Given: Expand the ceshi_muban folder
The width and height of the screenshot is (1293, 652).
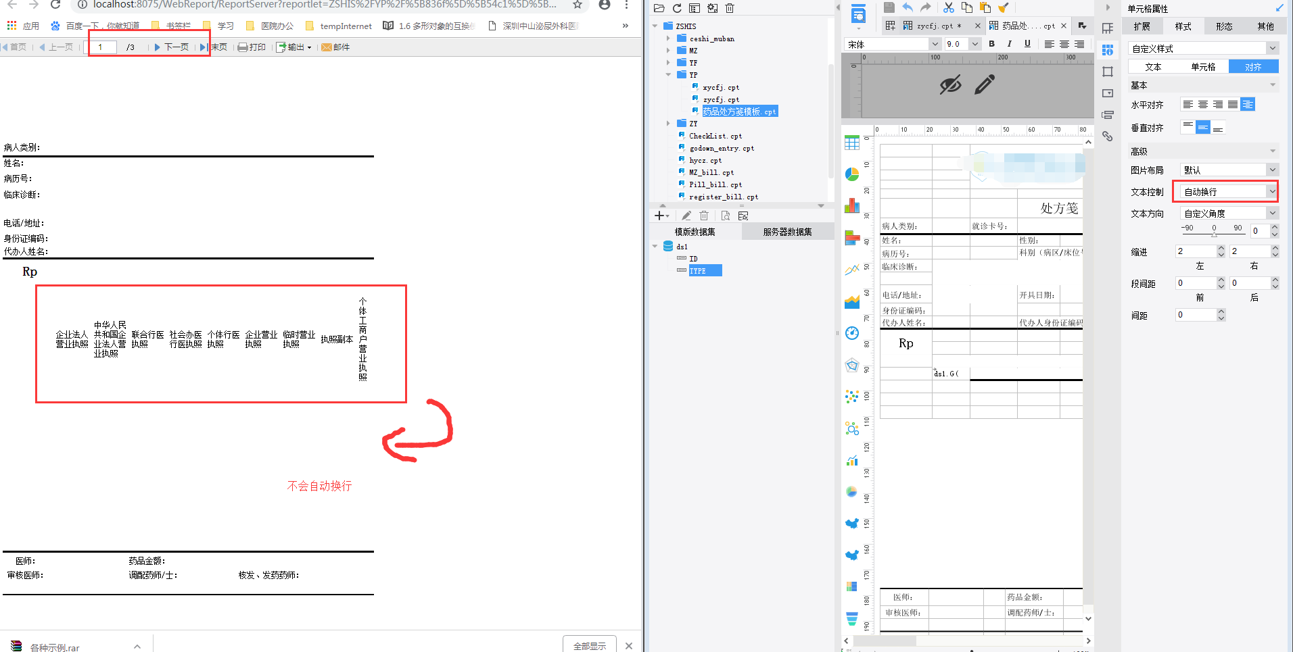Looking at the screenshot, I should [668, 39].
